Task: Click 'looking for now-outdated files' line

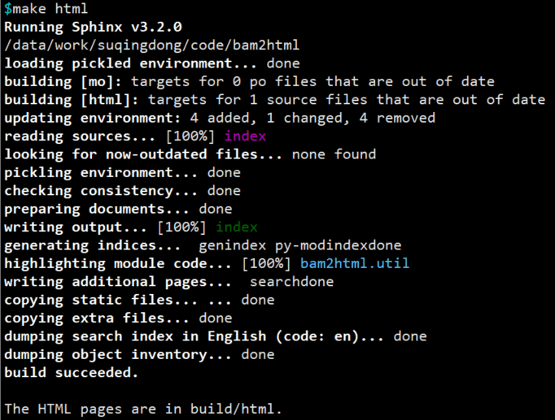Action: tap(190, 154)
